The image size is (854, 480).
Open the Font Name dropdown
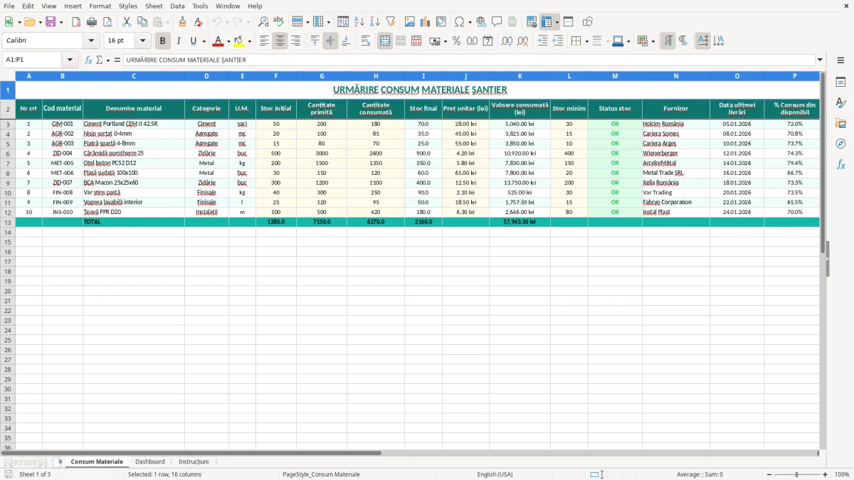pyautogui.click(x=91, y=41)
